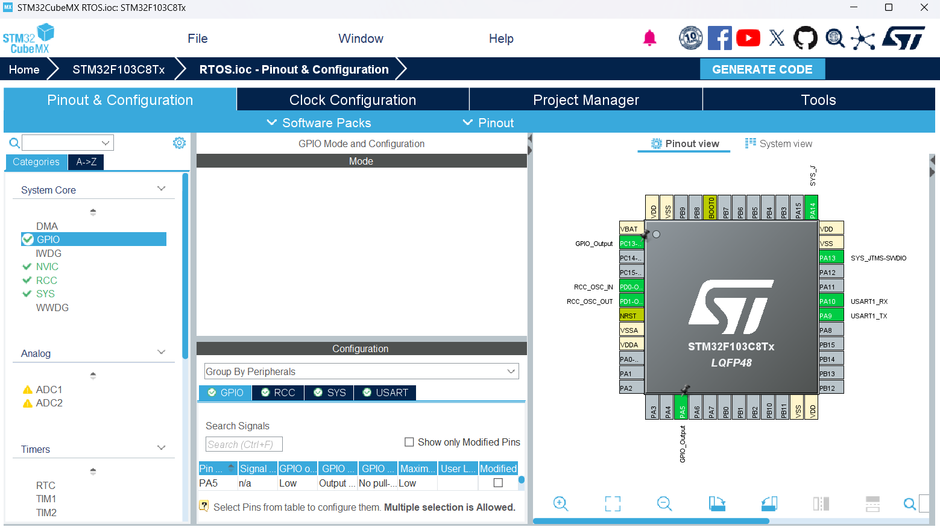Image resolution: width=940 pixels, height=530 pixels.
Task: Collapse the Timers category
Action: click(161, 448)
